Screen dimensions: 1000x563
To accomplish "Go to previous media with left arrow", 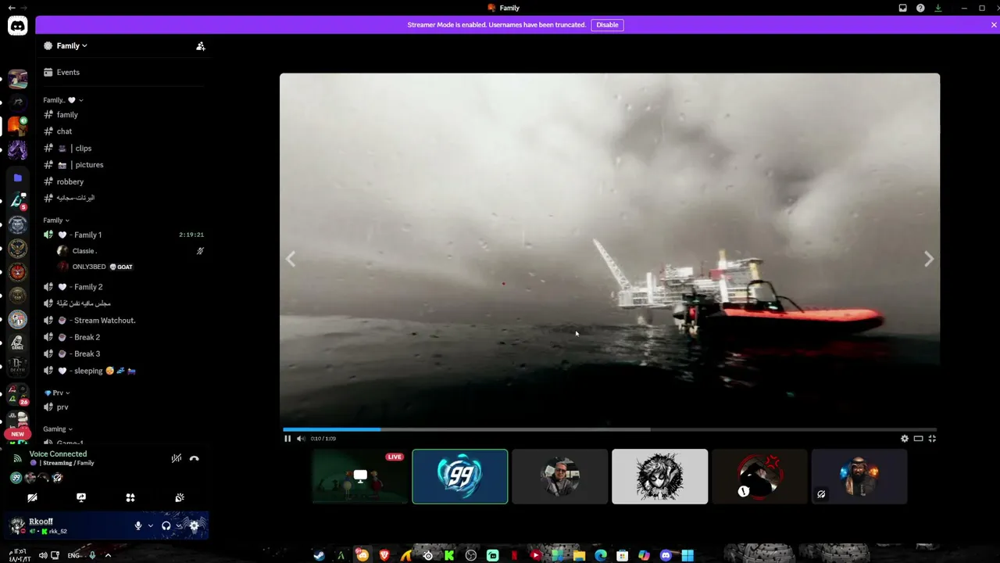I will click(291, 259).
